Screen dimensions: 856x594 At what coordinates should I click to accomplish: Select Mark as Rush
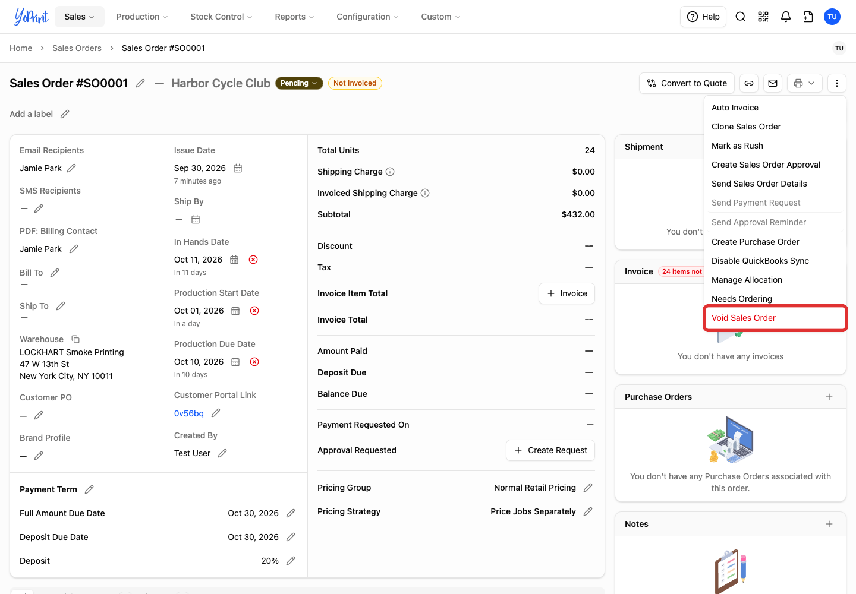(x=775, y=146)
